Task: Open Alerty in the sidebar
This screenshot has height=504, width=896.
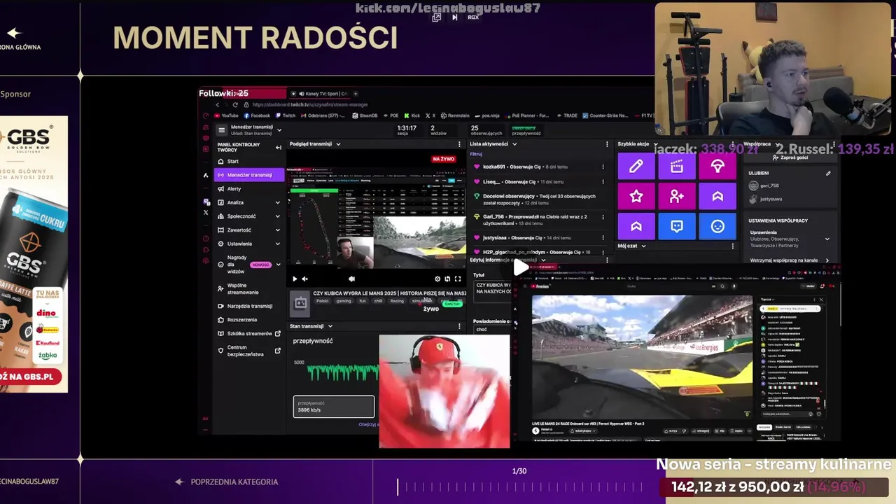Action: coord(248,189)
